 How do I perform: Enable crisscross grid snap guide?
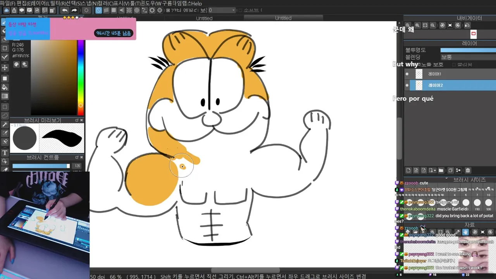coord(114,10)
